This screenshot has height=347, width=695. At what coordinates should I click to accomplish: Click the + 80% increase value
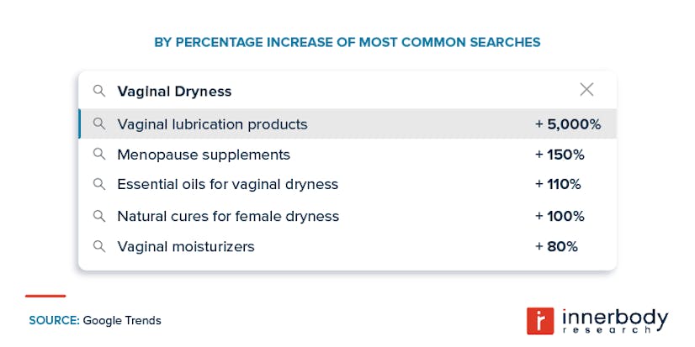(556, 246)
